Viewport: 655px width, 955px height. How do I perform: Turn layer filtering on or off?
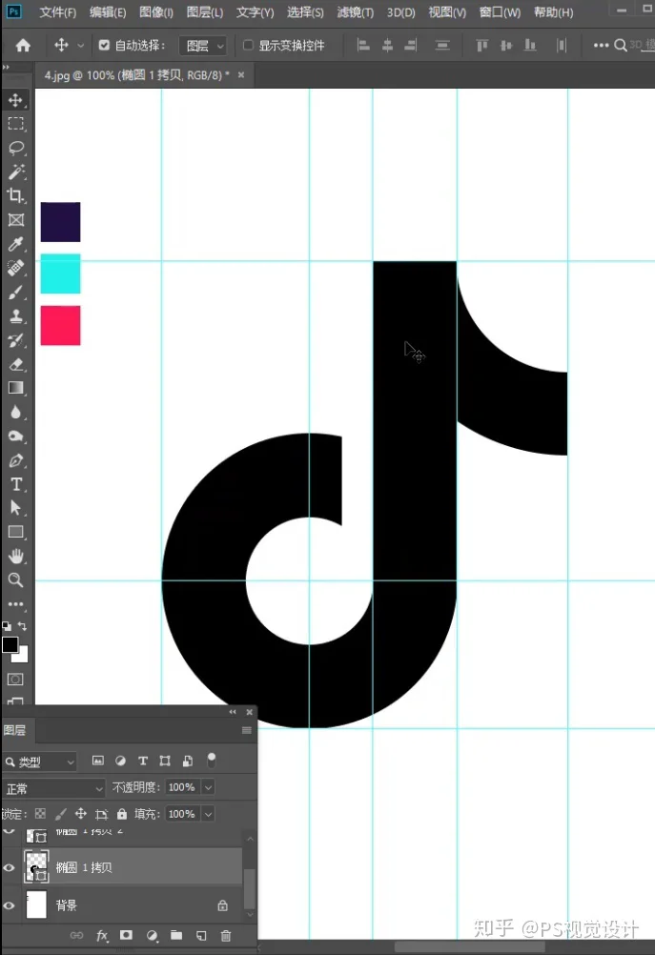point(212,760)
